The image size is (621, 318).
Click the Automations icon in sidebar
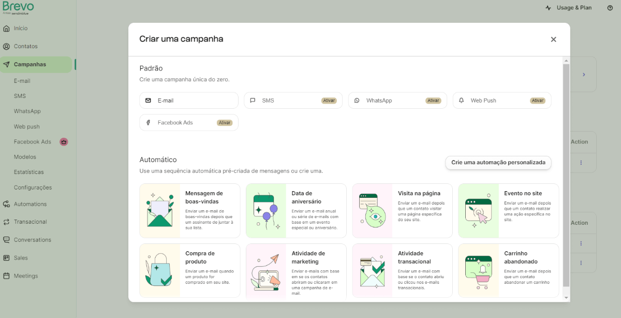coord(6,204)
